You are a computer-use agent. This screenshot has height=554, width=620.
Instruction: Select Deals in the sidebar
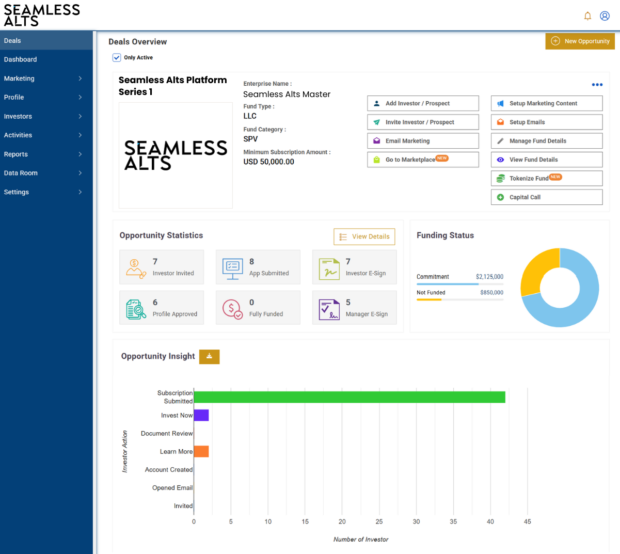(x=13, y=41)
